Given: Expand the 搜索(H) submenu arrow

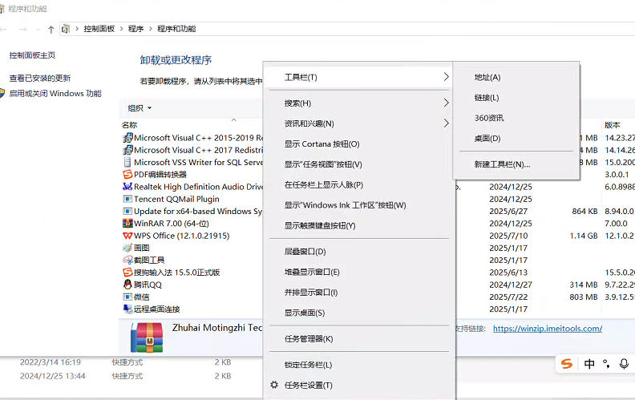Looking at the screenshot, I should point(446,103).
